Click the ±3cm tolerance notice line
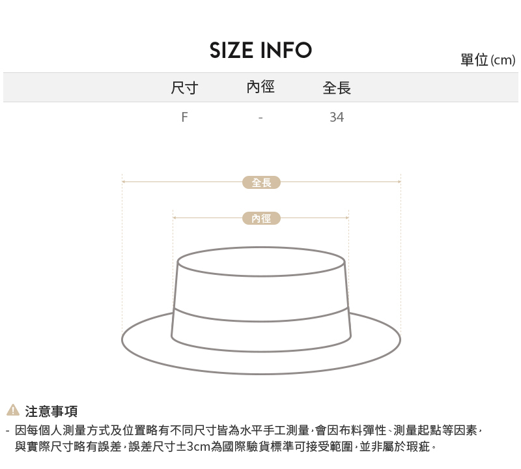 pos(225,446)
